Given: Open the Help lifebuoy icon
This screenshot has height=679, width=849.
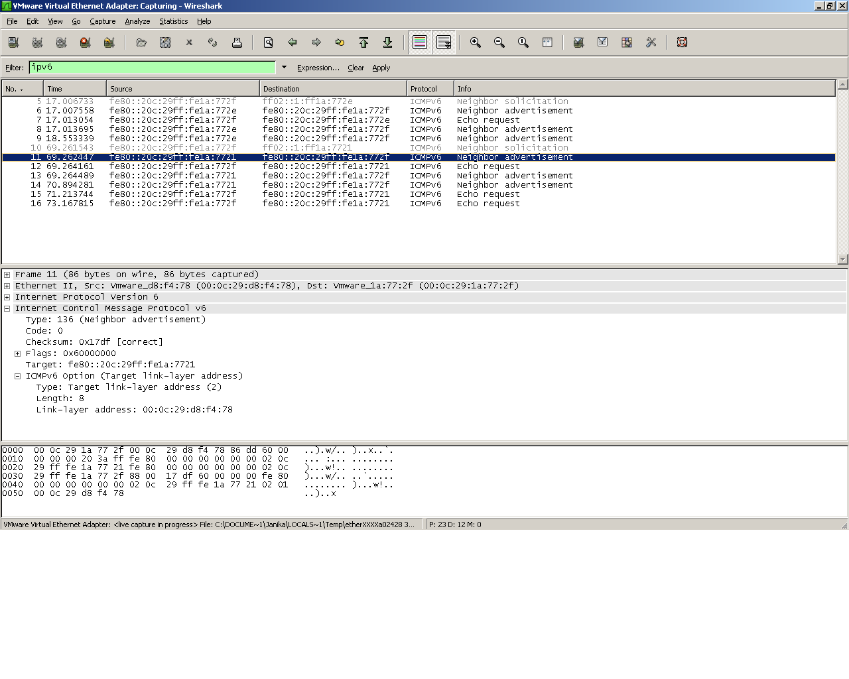Looking at the screenshot, I should (682, 42).
